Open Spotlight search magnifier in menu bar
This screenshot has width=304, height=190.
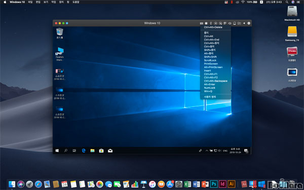point(287,2)
